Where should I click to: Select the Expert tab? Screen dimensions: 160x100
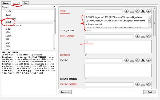(x=17, y=3)
